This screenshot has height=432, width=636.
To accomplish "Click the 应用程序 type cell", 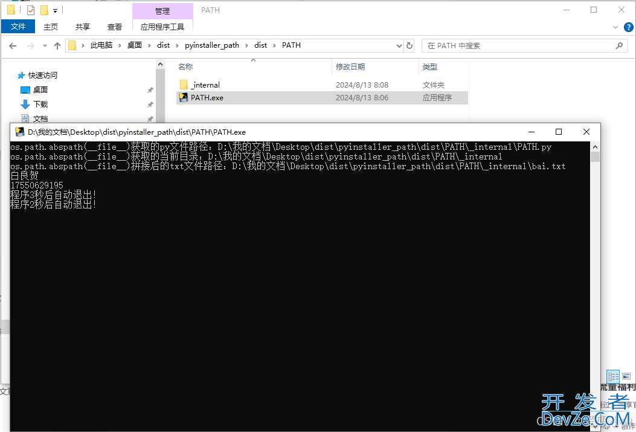I will [x=437, y=98].
